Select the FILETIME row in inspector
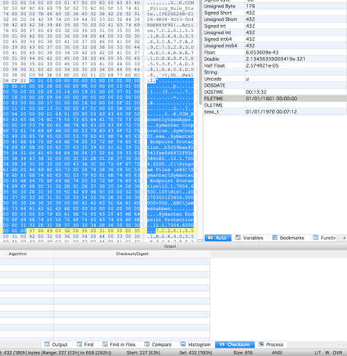 (275, 99)
